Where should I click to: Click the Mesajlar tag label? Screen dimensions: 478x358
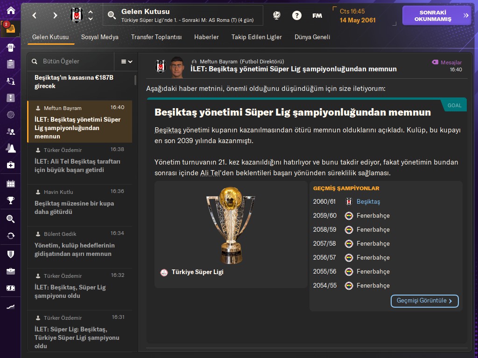pyautogui.click(x=447, y=62)
